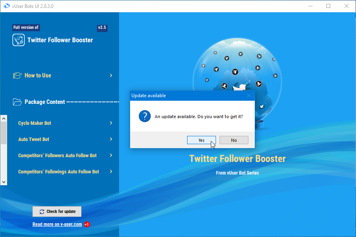Click the large Twitter Follower Booster heading
The image size is (356, 237).
click(237, 158)
